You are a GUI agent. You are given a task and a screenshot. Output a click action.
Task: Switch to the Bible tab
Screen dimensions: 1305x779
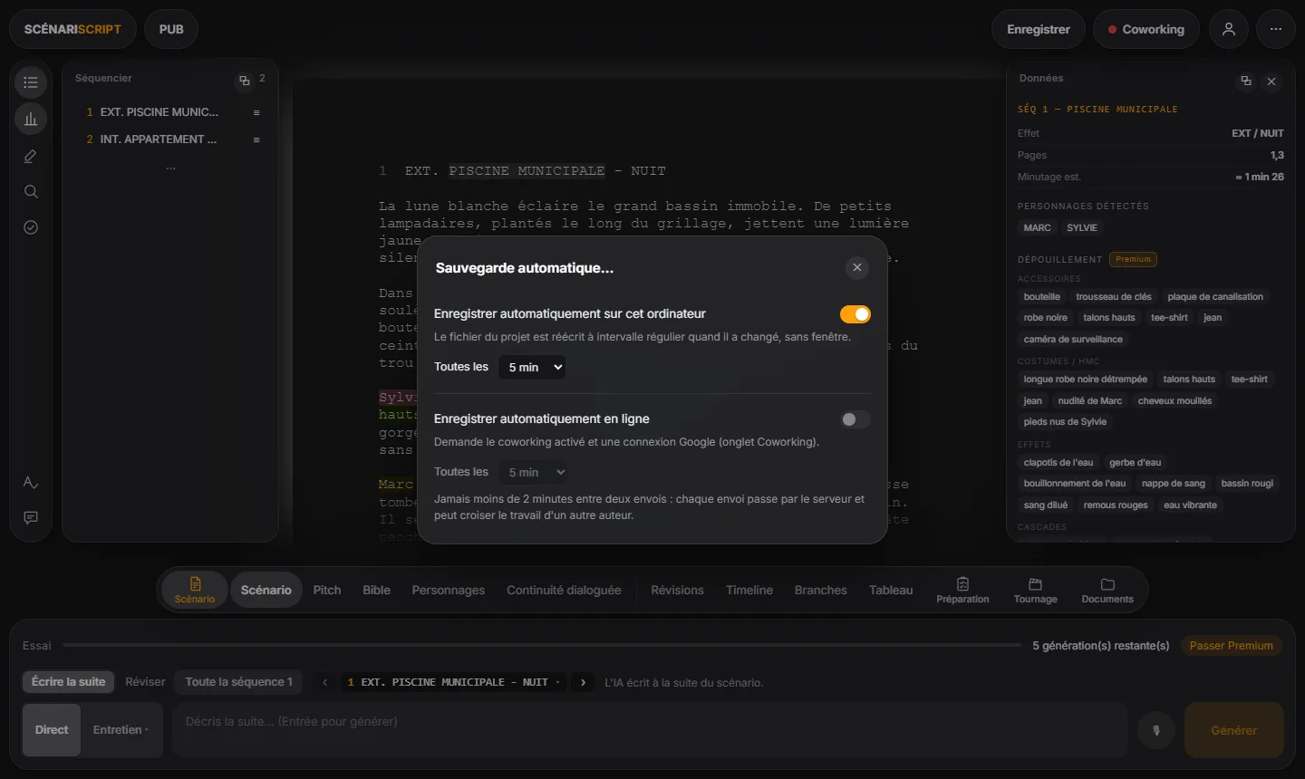tap(376, 590)
